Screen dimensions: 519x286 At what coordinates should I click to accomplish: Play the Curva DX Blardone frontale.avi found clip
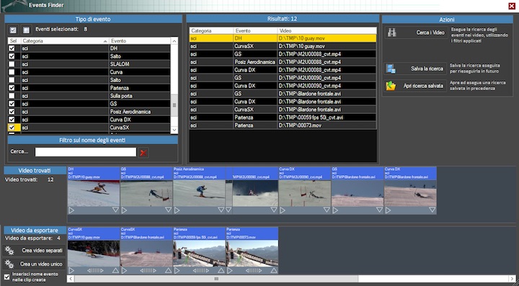388,210
